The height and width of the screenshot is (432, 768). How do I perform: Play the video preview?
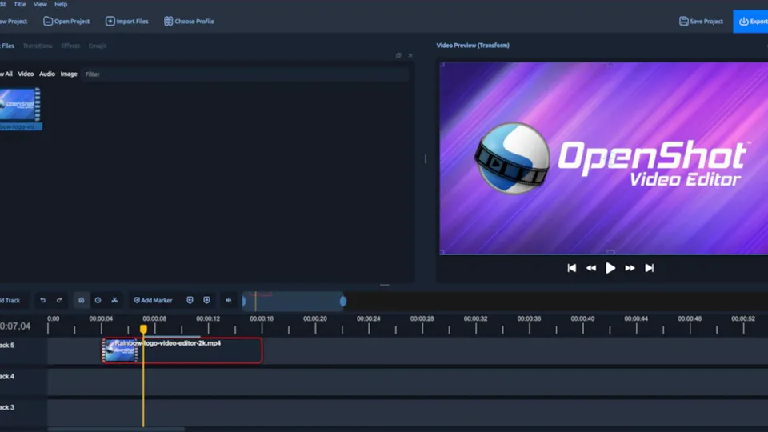pyautogui.click(x=610, y=268)
